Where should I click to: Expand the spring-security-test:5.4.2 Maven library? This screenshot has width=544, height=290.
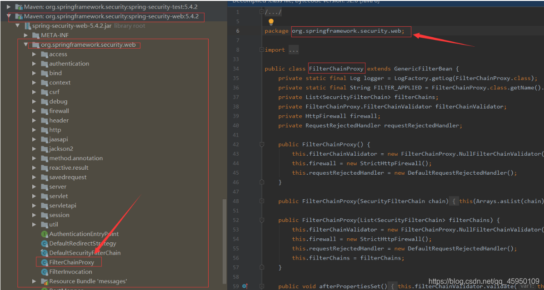pos(9,7)
